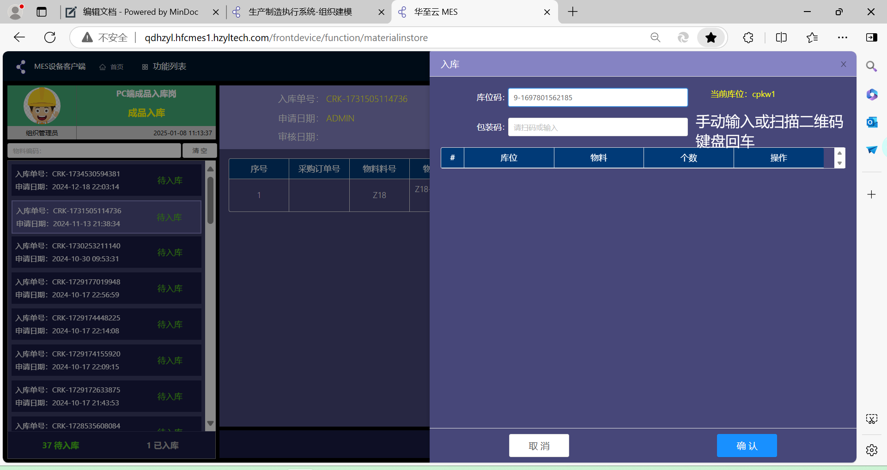Click the 库位 column header
Screen dimensions: 887x470
pyautogui.click(x=509, y=158)
